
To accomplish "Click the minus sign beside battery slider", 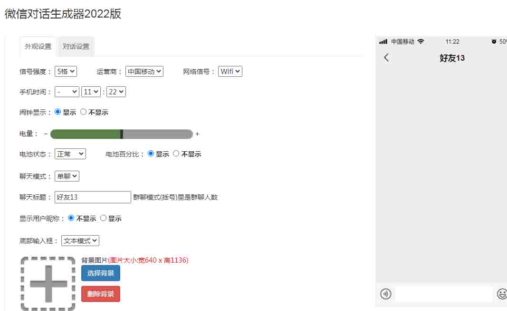I will [x=46, y=134].
